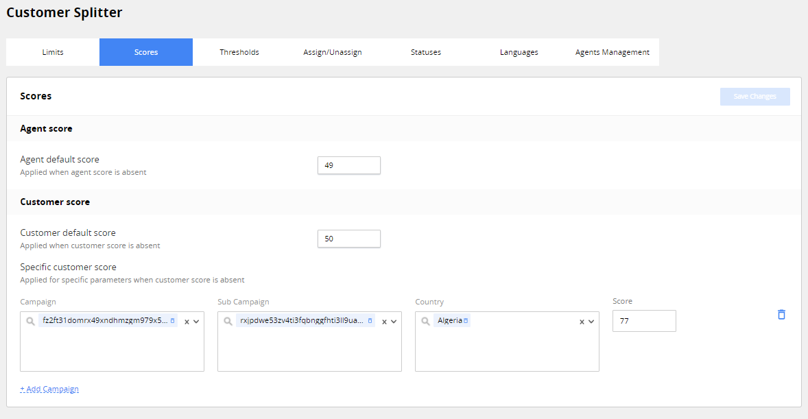Expand the Campaign dropdown arrow
The image size is (808, 419).
click(x=196, y=322)
